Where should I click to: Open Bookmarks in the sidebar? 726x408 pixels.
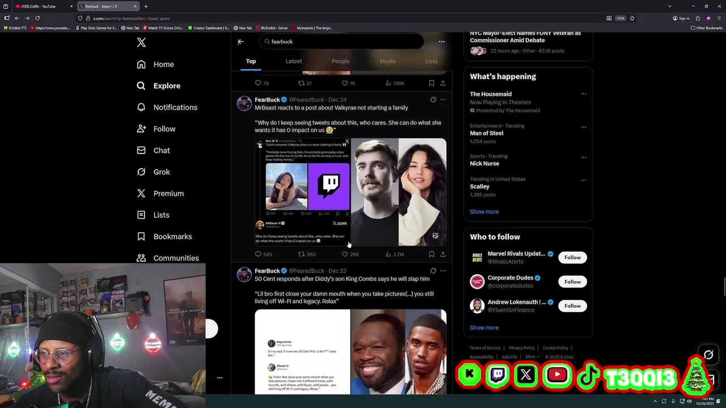(164, 237)
